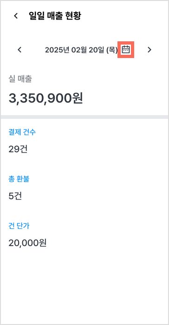The height and width of the screenshot is (325, 169).
Task: Tap the 29건 payment count value
Action: click(x=18, y=149)
